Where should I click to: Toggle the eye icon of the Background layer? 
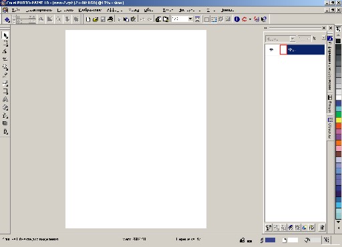pos(271,50)
